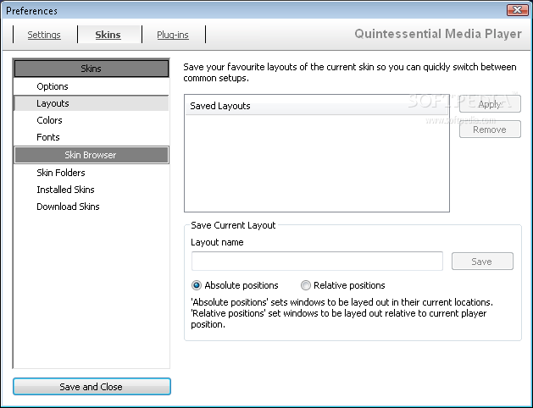Viewport: 533px width, 408px height.
Task: Click the Skins section header
Action: 92,69
